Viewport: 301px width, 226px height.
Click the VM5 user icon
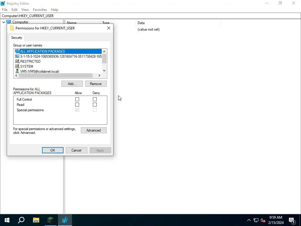point(17,71)
